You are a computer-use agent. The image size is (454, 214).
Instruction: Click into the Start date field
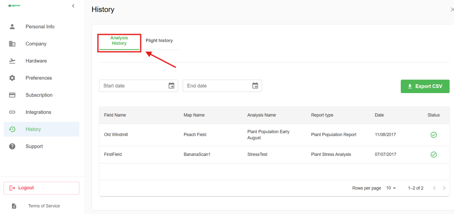(133, 86)
